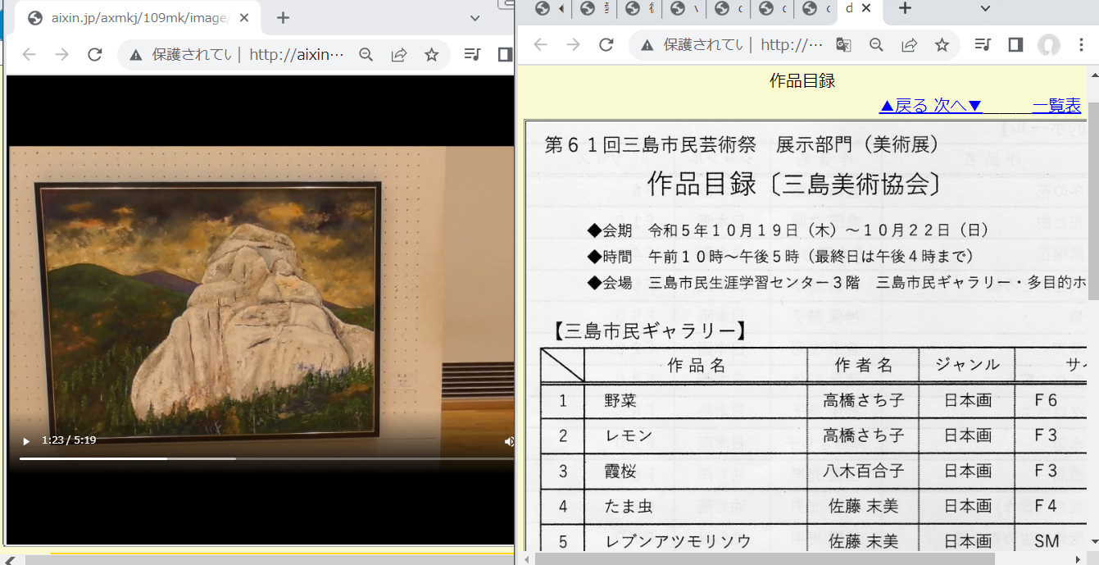Select the aixin.jp/axmkj/109mk tab
The image size is (1099, 565).
[137, 18]
